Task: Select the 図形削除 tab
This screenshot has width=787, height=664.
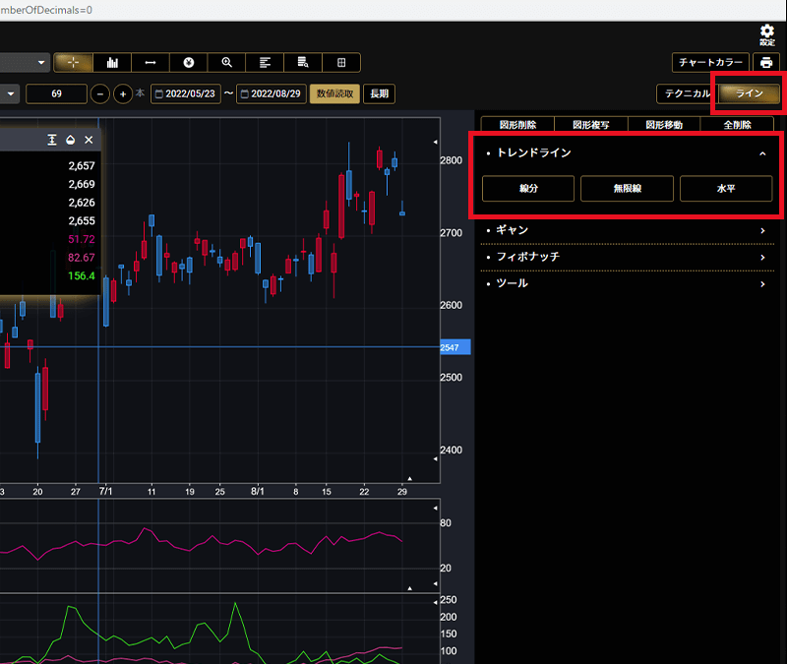Action: coord(517,125)
